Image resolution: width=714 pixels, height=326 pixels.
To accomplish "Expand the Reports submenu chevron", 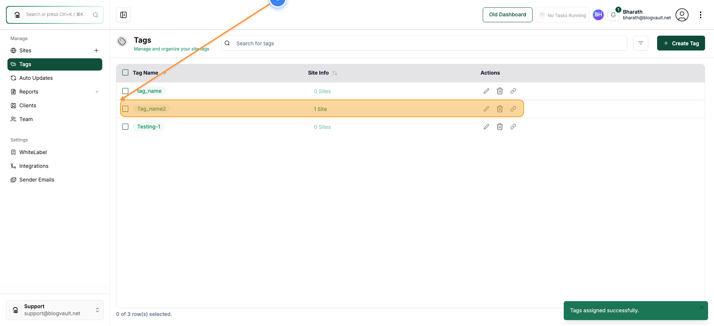I will [97, 92].
